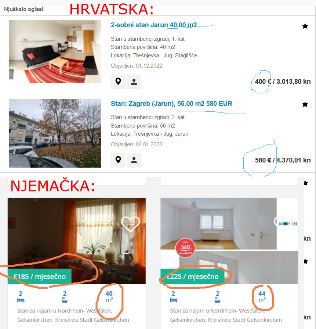Click user profile icon on Jarun 40 m2 listing
The width and height of the screenshot is (316, 329).
tap(134, 82)
